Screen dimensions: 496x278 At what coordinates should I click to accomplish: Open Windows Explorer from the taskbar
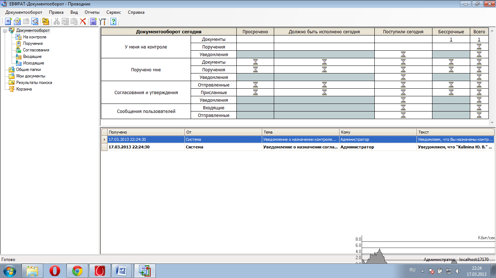pos(32,271)
